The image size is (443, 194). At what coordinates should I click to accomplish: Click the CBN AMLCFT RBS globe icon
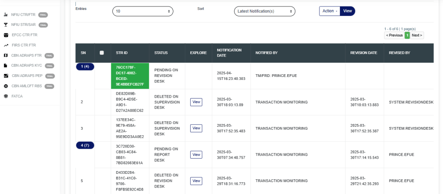click(6, 86)
